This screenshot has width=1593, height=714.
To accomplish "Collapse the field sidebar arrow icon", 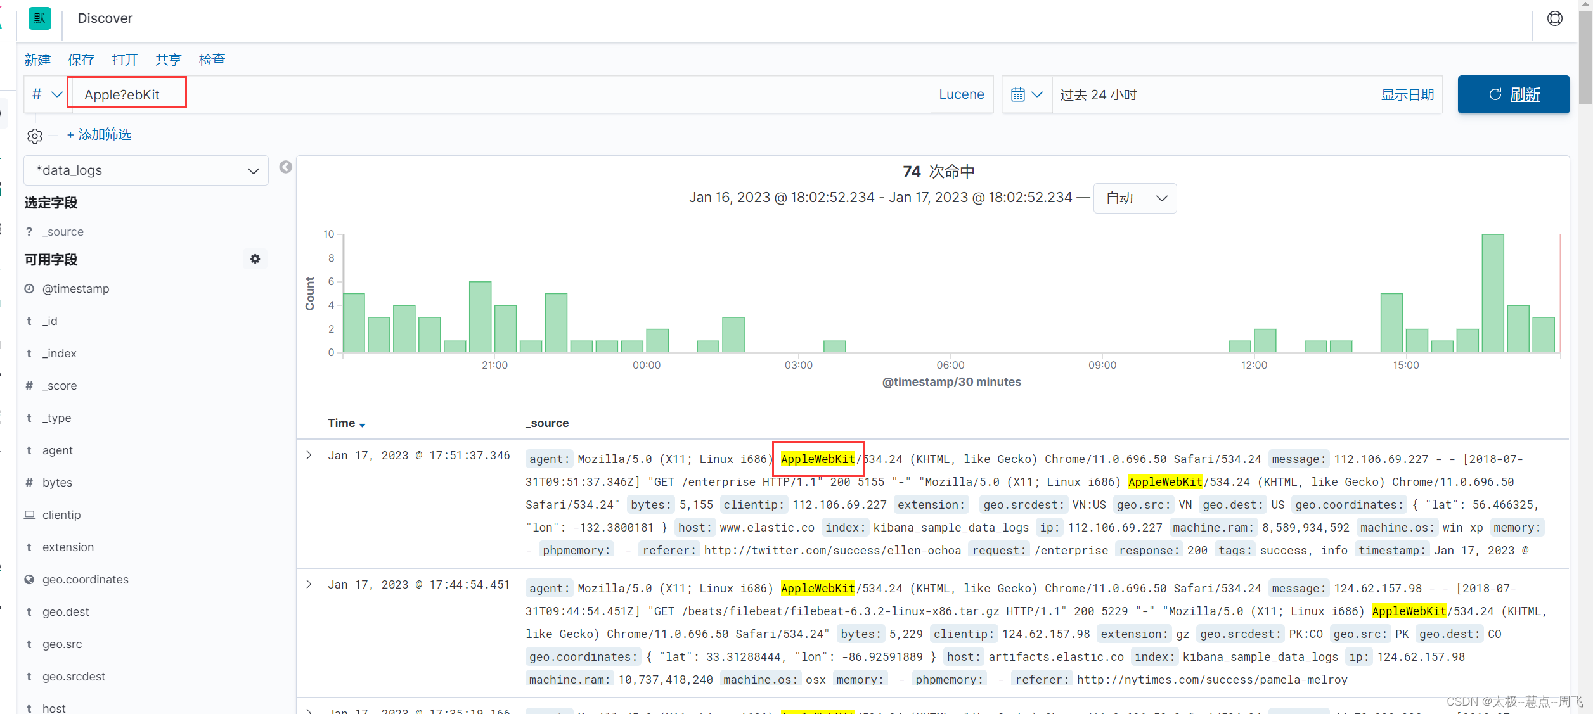I will click(286, 167).
